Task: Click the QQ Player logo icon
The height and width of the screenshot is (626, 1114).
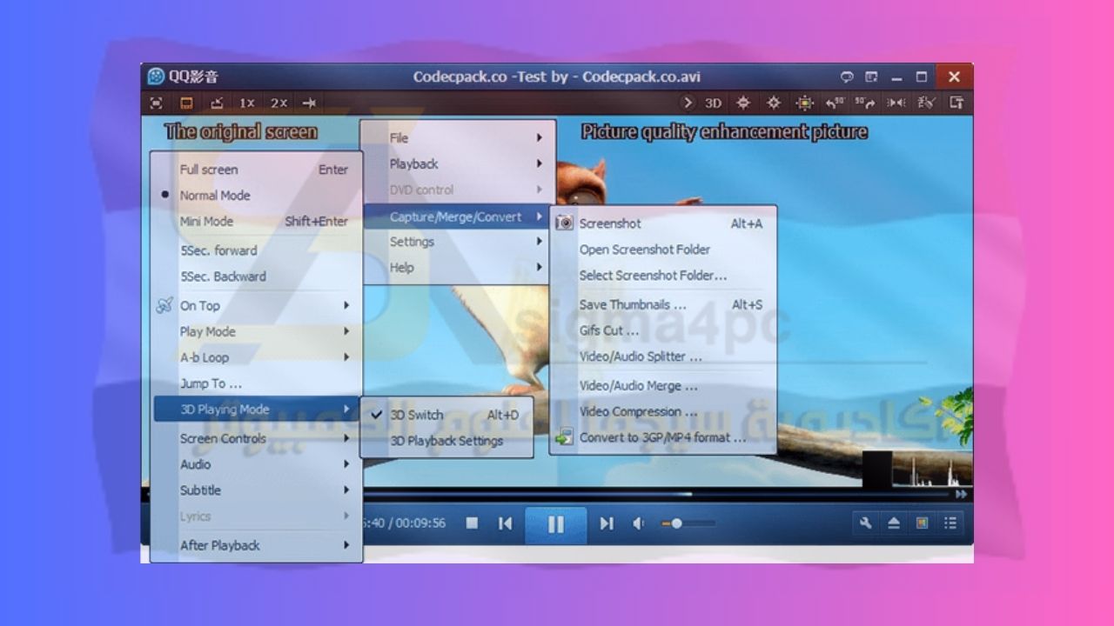Action: coord(156,77)
